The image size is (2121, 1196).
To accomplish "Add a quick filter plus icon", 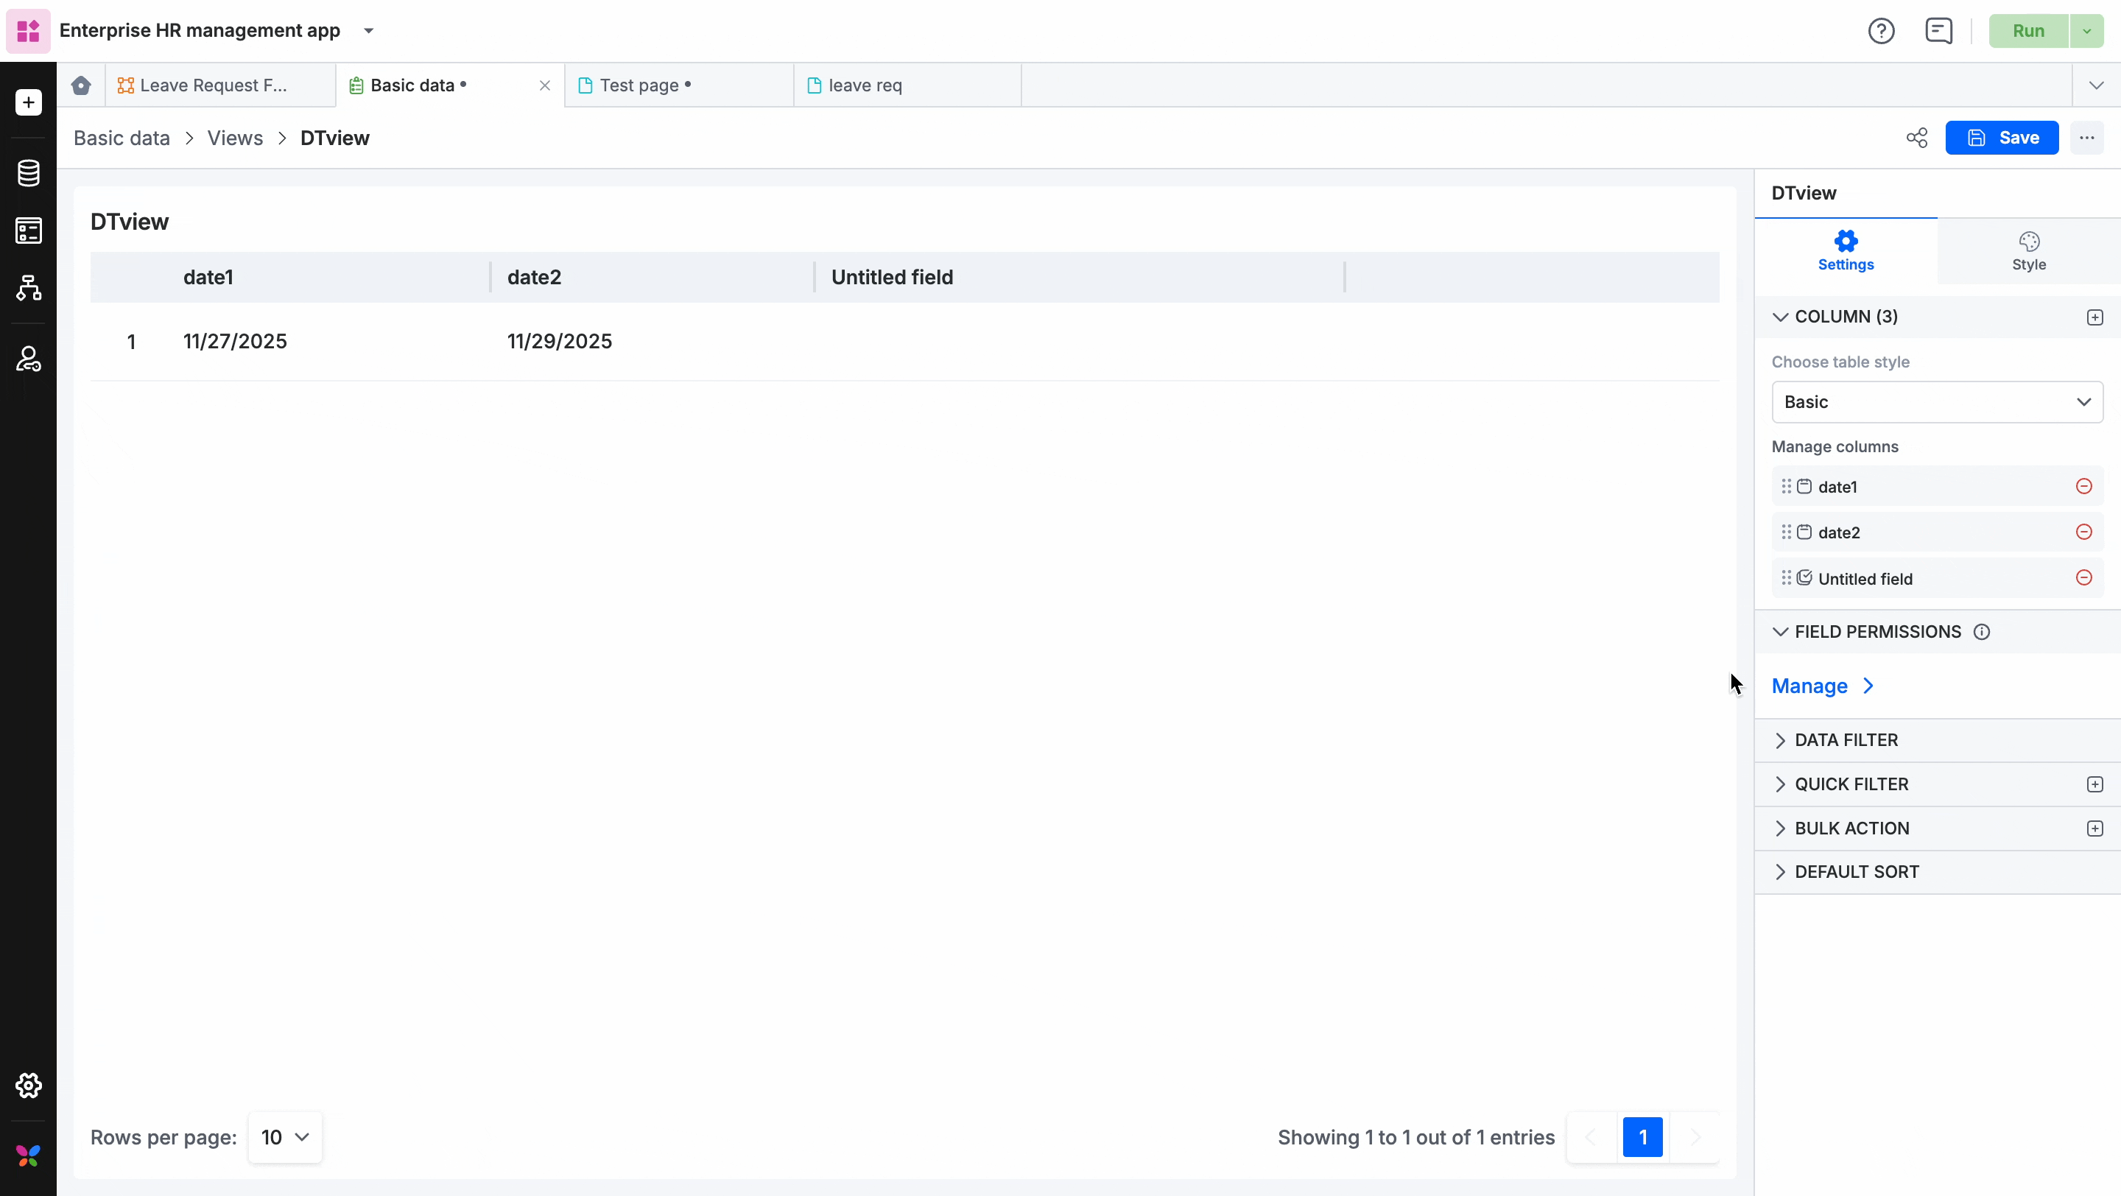I will (x=2094, y=784).
